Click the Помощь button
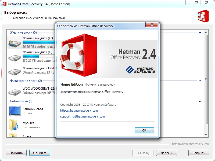 point(16,153)
